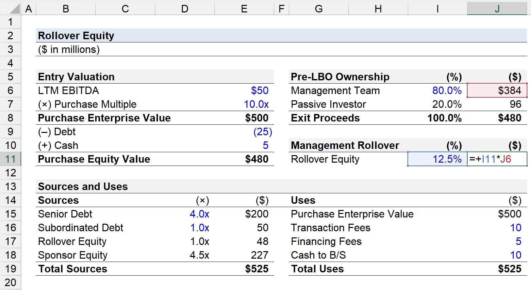
Task: Select Transaction Fees value 10
Action: point(497,228)
